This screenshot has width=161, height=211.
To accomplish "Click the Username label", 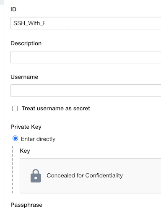I will click(x=24, y=77).
